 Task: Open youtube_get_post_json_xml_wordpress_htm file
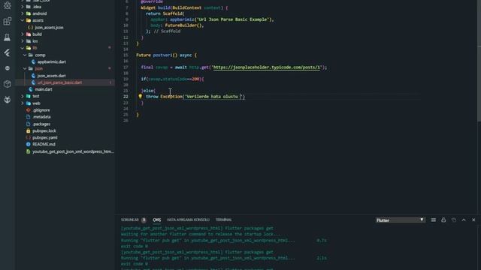tap(73, 151)
